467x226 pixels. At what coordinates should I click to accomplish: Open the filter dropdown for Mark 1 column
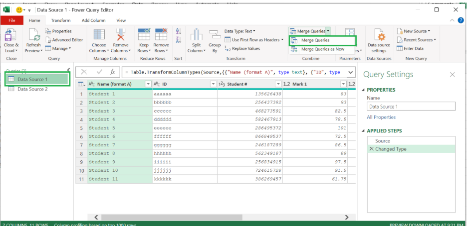(343, 84)
